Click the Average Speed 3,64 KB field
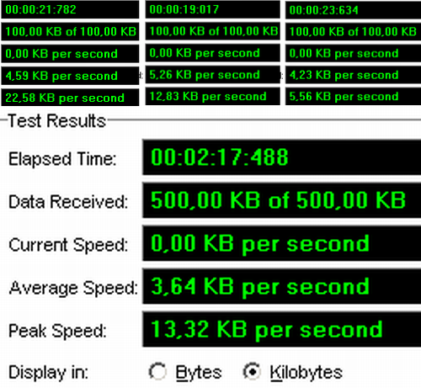This screenshot has width=421, height=388. [282, 286]
